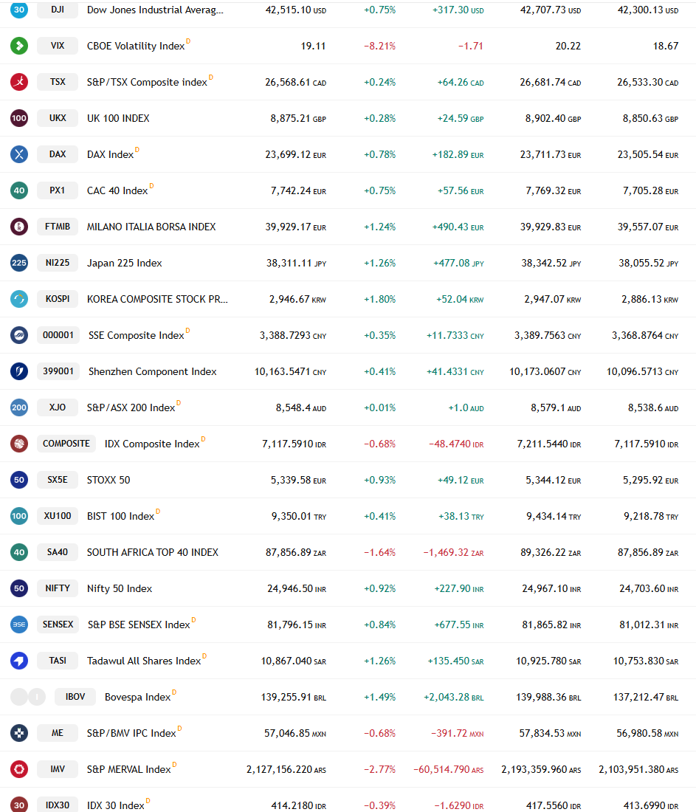This screenshot has width=696, height=812.
Task: Click the Tadawul TASI logo icon
Action: [19, 660]
